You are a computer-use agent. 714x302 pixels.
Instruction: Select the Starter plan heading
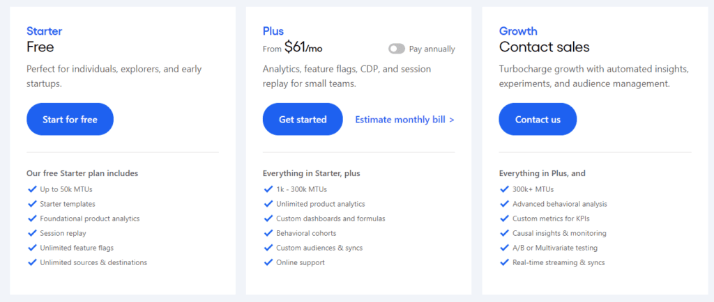[44, 31]
